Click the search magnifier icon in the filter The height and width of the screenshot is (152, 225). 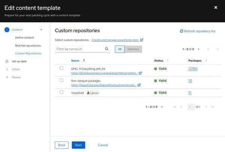pos(106,49)
